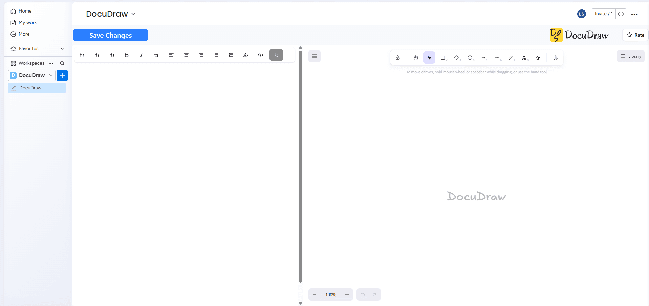The width and height of the screenshot is (649, 306).
Task: Select the Diamond shape tool
Action: (456, 58)
